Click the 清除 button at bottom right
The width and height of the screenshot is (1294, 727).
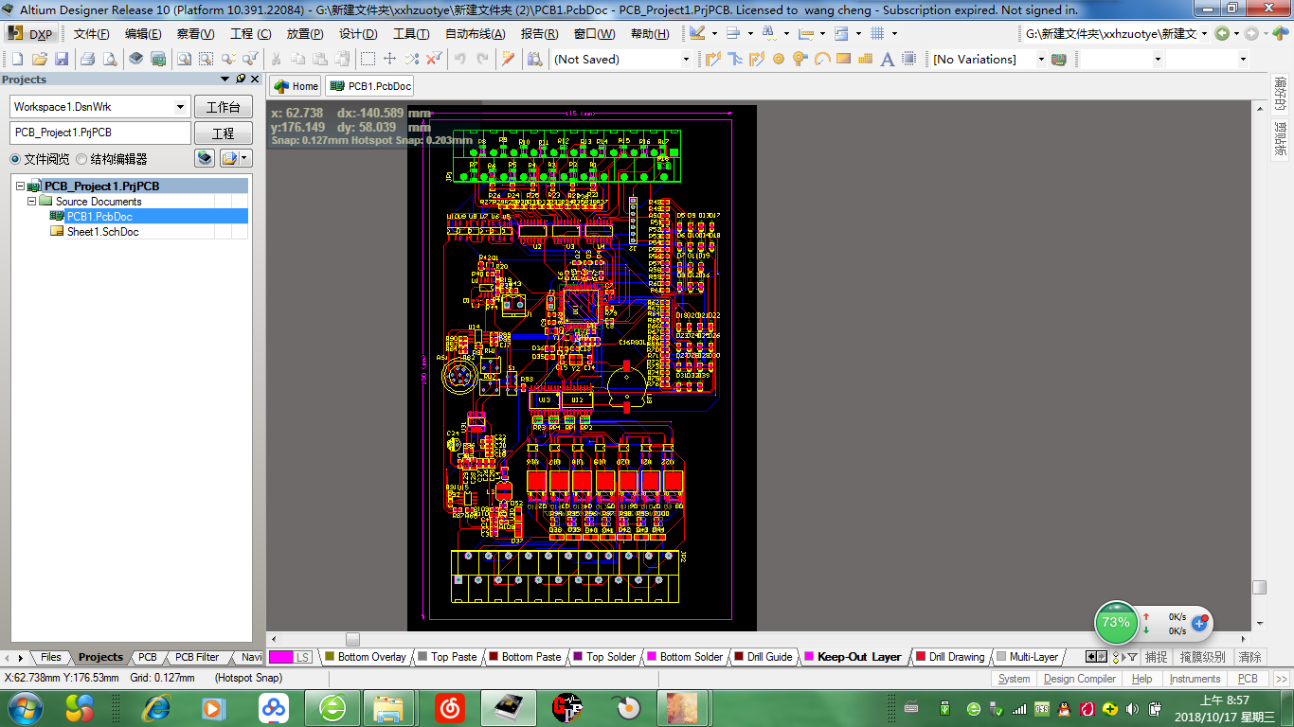click(x=1250, y=657)
